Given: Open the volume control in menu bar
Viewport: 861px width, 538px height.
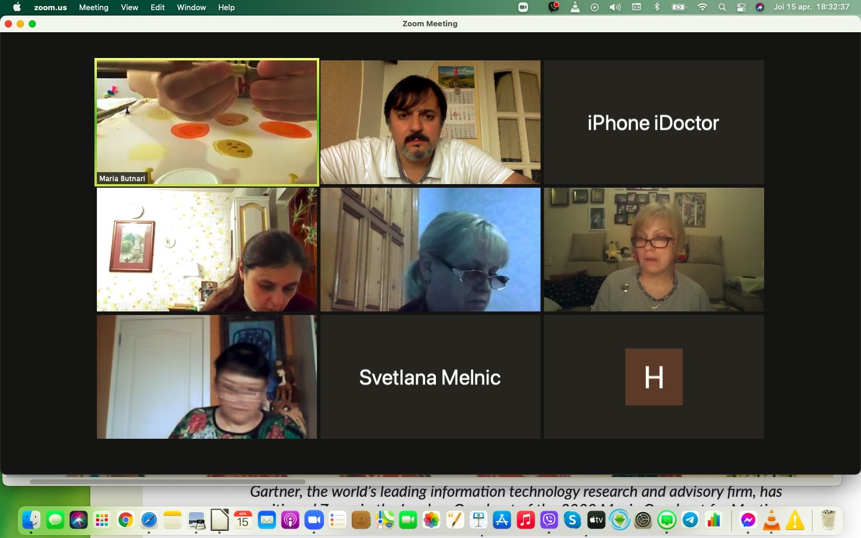Looking at the screenshot, I should click(x=615, y=7).
